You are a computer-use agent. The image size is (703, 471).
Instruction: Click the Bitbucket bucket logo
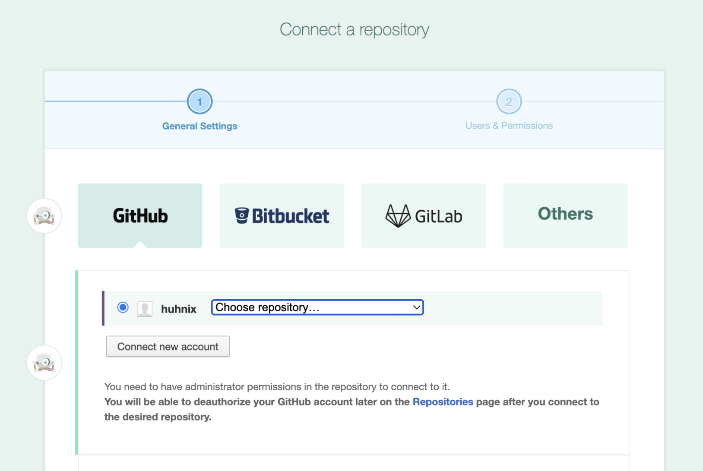coord(242,215)
